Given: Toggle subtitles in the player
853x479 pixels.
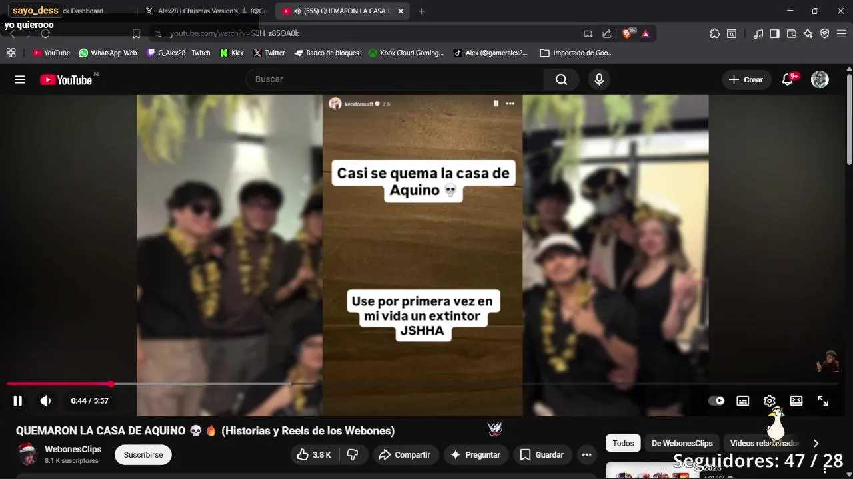Looking at the screenshot, I should [x=743, y=400].
